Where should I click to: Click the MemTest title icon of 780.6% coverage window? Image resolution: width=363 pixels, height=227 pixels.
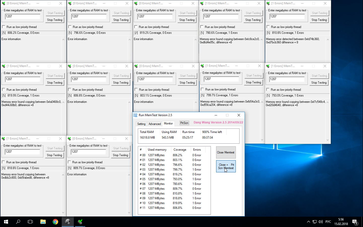(x=202, y=3)
